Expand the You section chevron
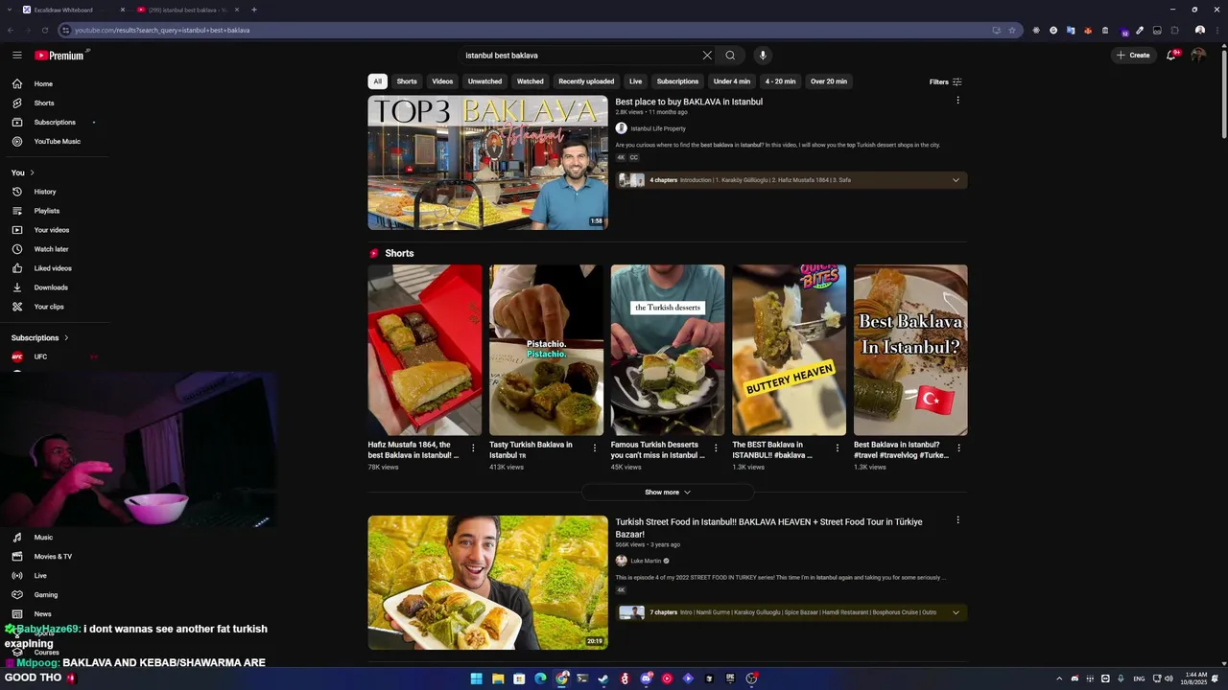The image size is (1228, 690). tap(32, 172)
